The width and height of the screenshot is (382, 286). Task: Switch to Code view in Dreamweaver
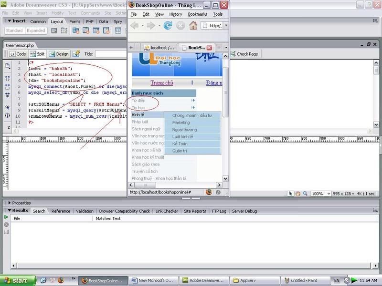coord(18,54)
